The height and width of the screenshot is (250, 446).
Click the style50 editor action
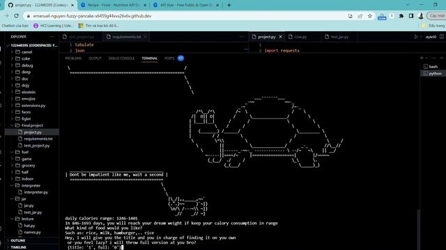click(x=431, y=37)
